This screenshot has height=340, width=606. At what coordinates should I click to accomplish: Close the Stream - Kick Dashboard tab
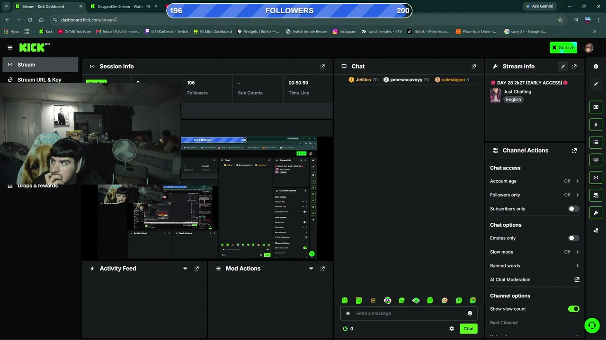point(80,7)
